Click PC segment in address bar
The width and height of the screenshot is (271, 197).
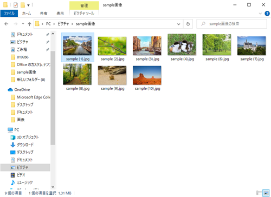[x=48, y=24]
